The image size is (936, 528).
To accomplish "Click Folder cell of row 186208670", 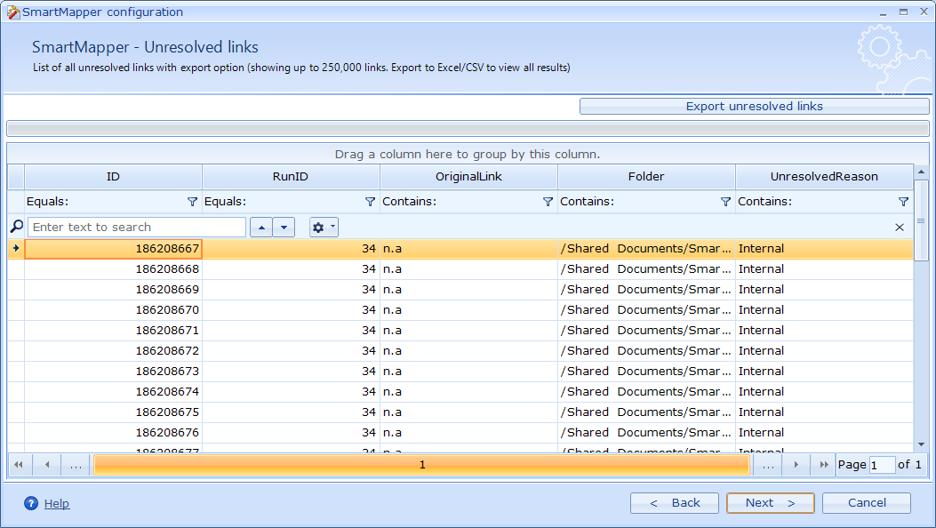I will pyautogui.click(x=646, y=309).
